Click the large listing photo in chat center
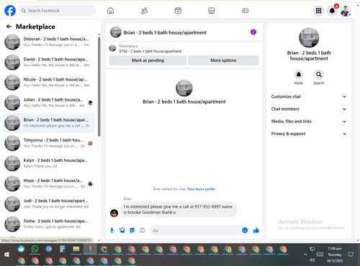Viewport: 360px width, 266px height. tap(184, 88)
